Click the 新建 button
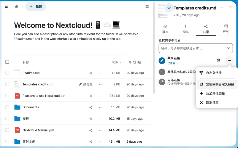Screen dimensions: 238x148 pyautogui.click(x=36, y=7)
